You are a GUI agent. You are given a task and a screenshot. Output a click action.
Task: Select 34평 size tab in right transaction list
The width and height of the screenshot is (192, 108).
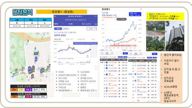[136, 54]
